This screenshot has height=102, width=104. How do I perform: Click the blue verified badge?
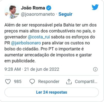click(x=49, y=8)
